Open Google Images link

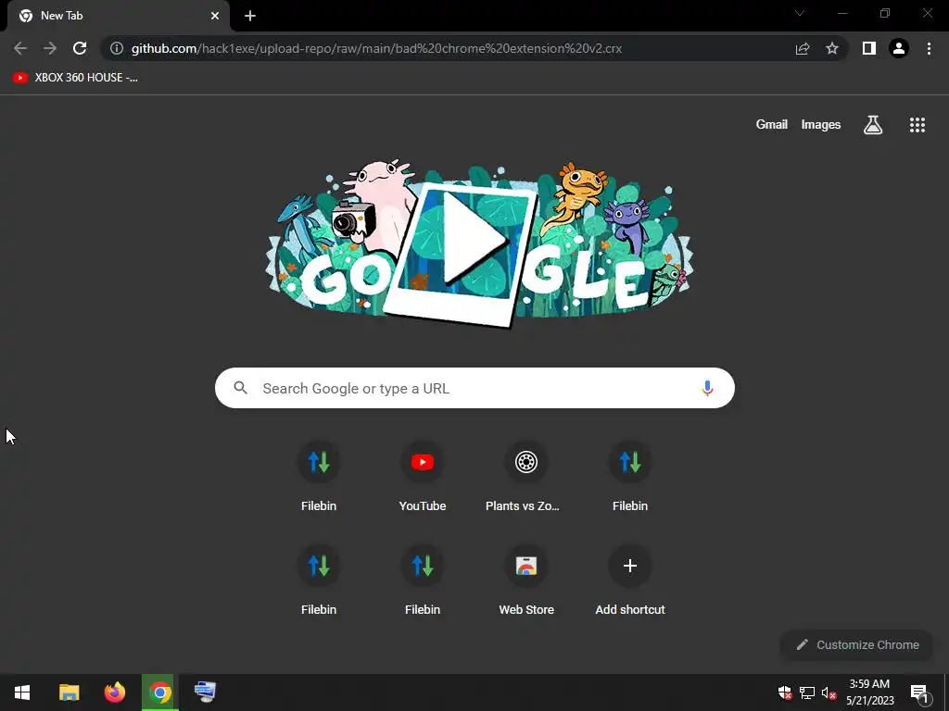pos(821,125)
